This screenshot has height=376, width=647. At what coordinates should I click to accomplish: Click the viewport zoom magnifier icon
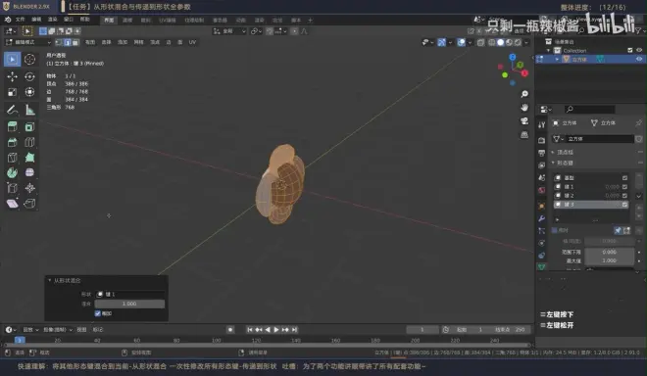[524, 94]
